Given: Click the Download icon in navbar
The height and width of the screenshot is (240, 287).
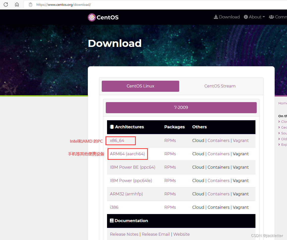Looking at the screenshot, I should point(216,17).
